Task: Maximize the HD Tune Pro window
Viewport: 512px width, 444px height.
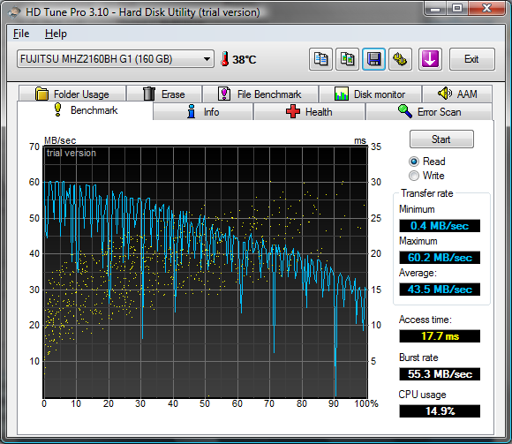Action: click(457, 8)
